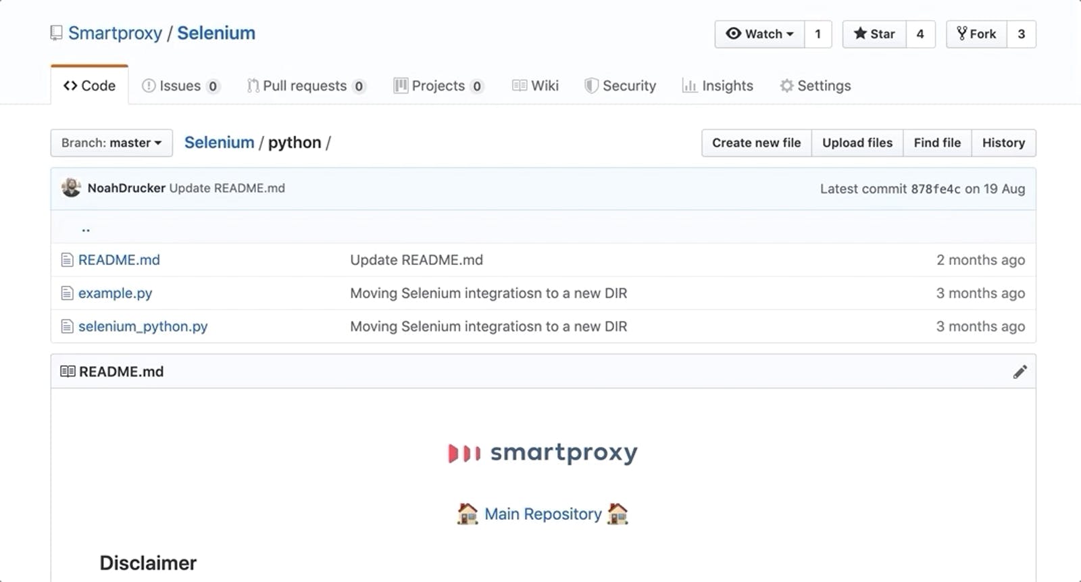Open commit hash 878fe4c
Viewport: 1081px width, 582px height.
[x=936, y=189]
